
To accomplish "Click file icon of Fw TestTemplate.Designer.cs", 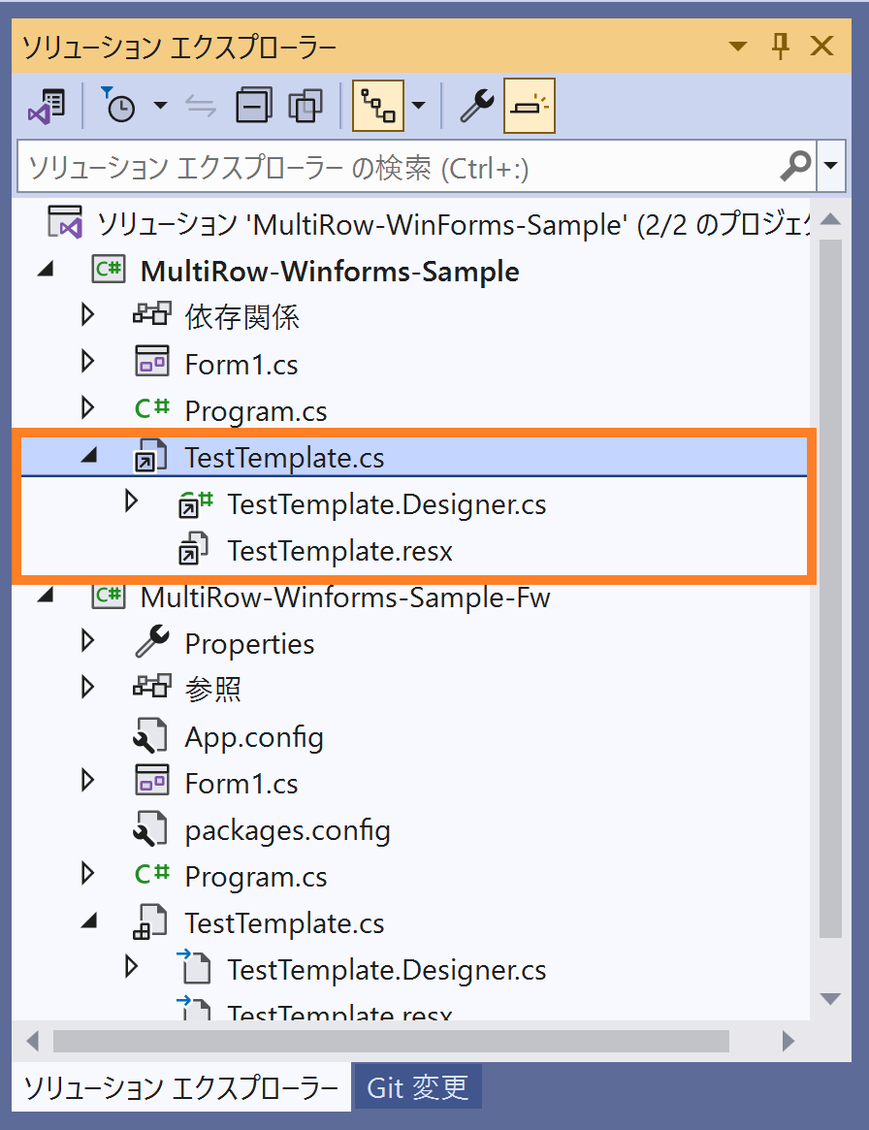I will [x=194, y=967].
